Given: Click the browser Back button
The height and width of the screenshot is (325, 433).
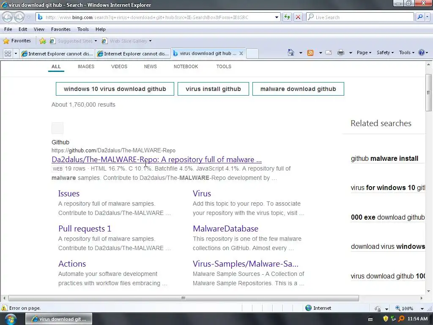Looking at the screenshot, I should click(8, 17).
